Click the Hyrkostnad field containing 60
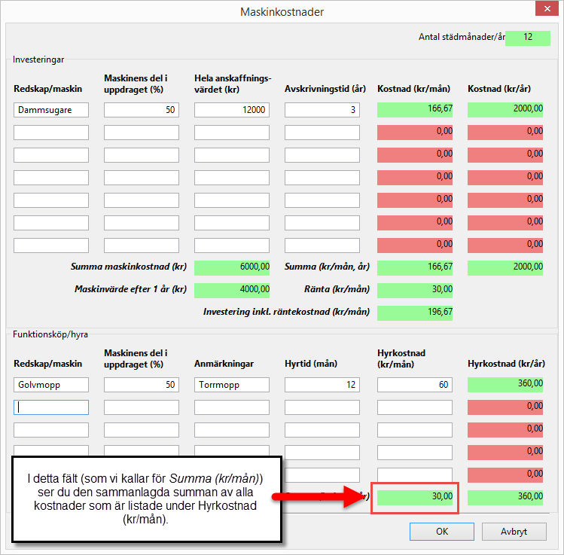The image size is (564, 555). [414, 385]
